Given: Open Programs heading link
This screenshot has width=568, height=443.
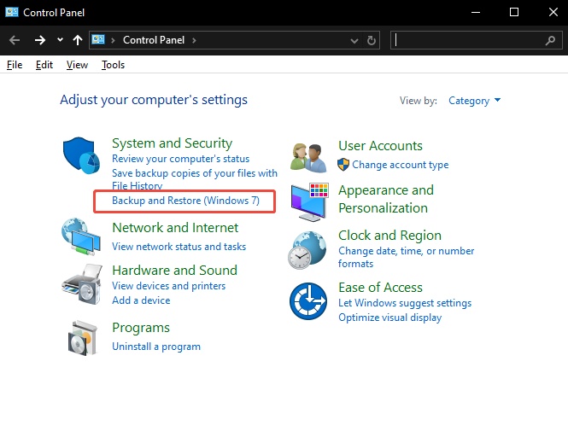Looking at the screenshot, I should point(141,328).
